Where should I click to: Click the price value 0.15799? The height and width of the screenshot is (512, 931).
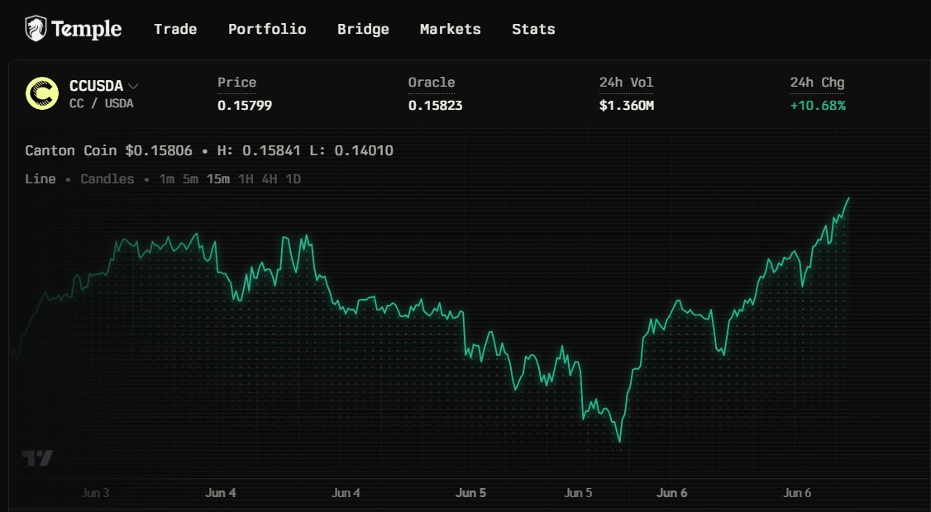[245, 106]
